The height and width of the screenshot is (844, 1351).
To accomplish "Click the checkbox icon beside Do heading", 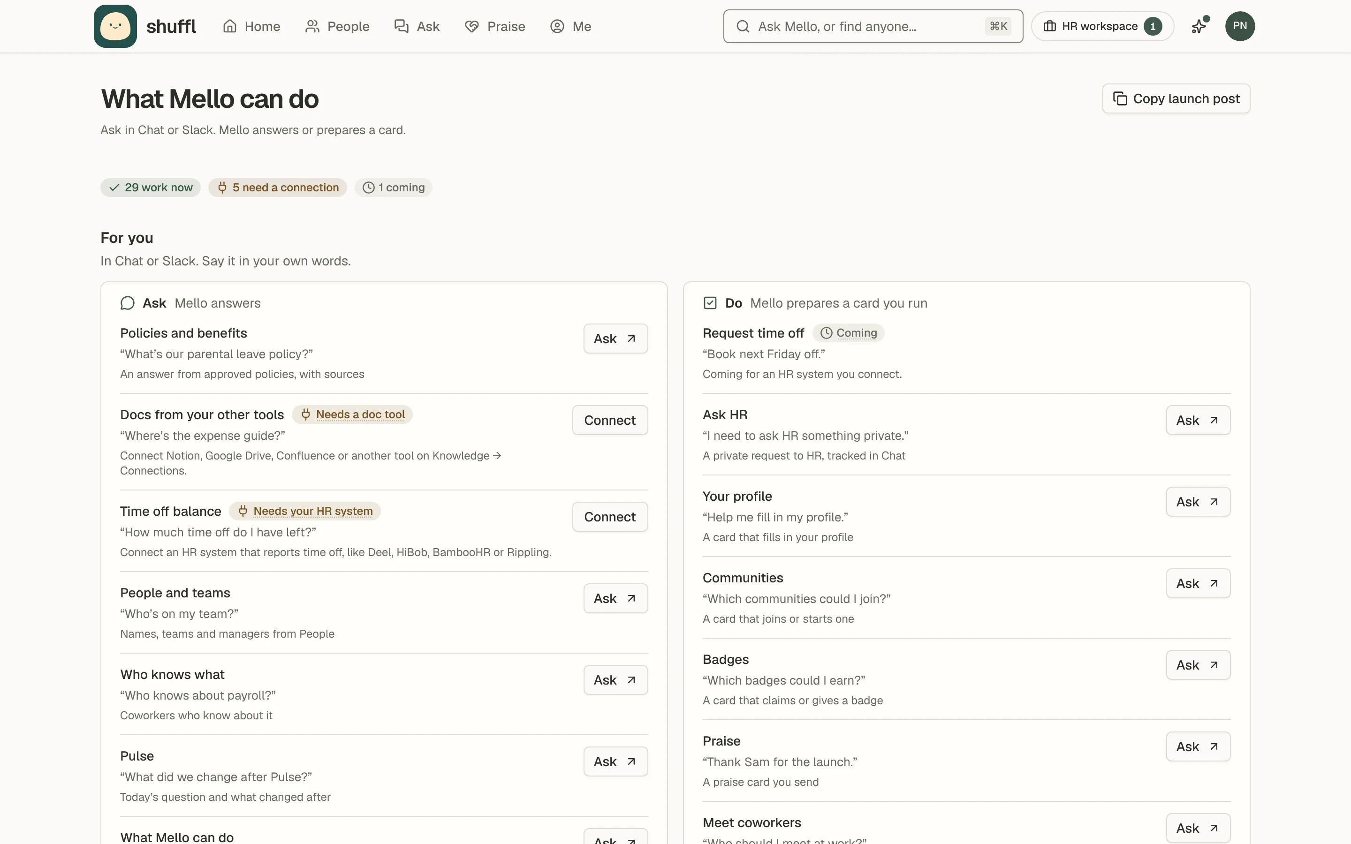I will [710, 303].
